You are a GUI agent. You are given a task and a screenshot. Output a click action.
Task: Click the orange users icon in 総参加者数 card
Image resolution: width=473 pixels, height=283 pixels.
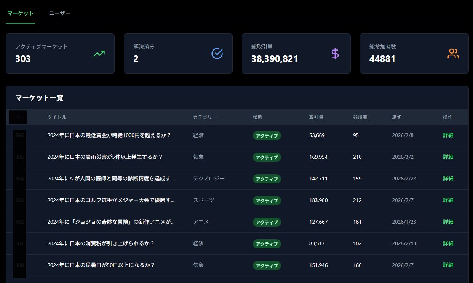pyautogui.click(x=453, y=54)
